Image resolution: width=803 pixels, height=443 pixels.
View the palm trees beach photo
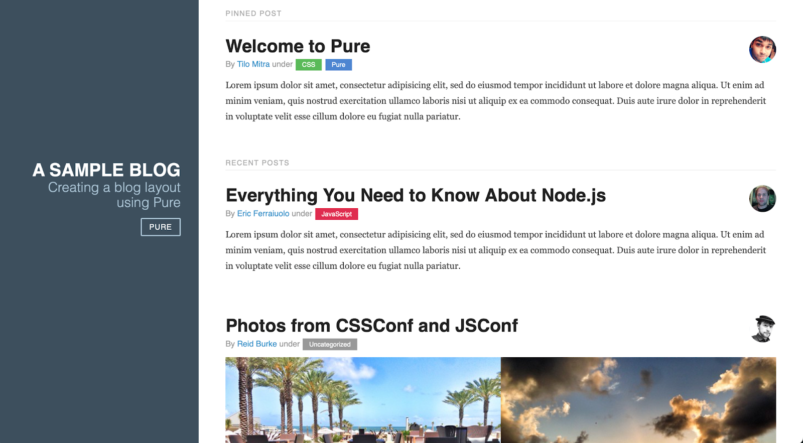(x=363, y=400)
